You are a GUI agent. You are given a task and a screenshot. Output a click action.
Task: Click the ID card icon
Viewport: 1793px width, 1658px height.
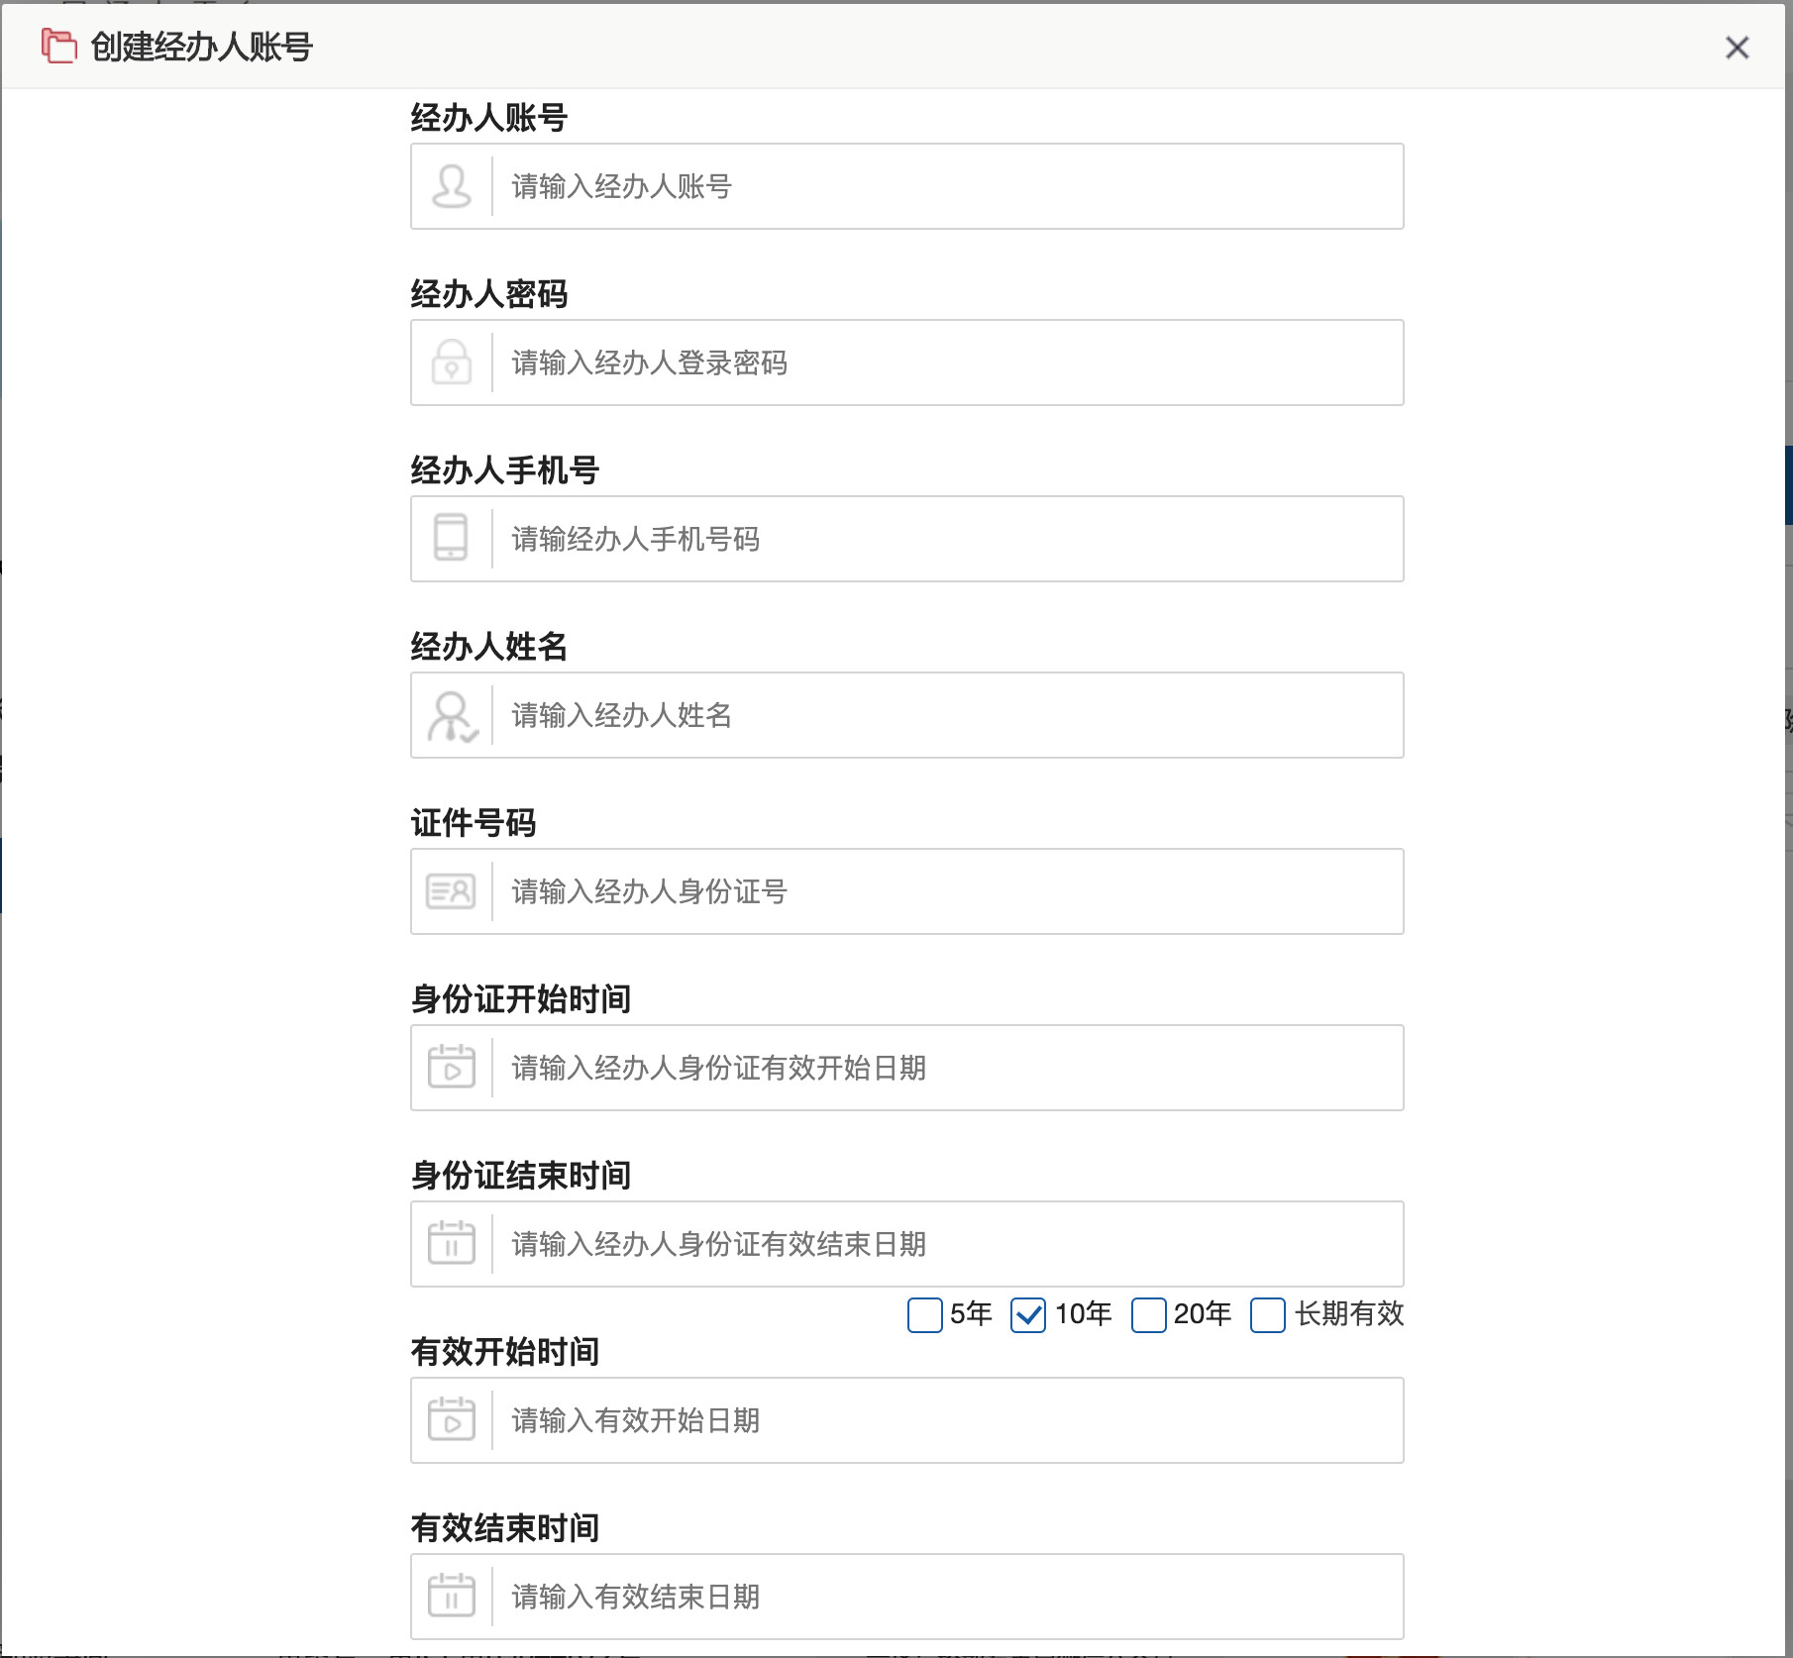(452, 891)
